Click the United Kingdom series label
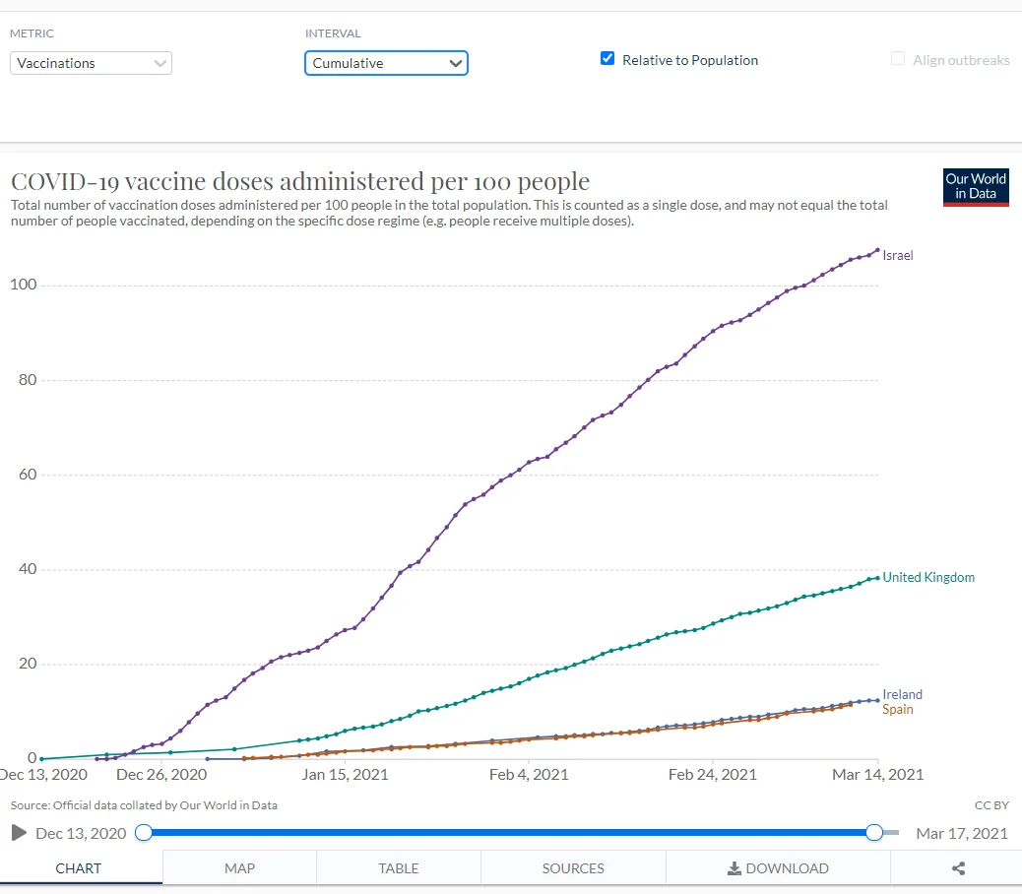1022x894 pixels. (928, 577)
